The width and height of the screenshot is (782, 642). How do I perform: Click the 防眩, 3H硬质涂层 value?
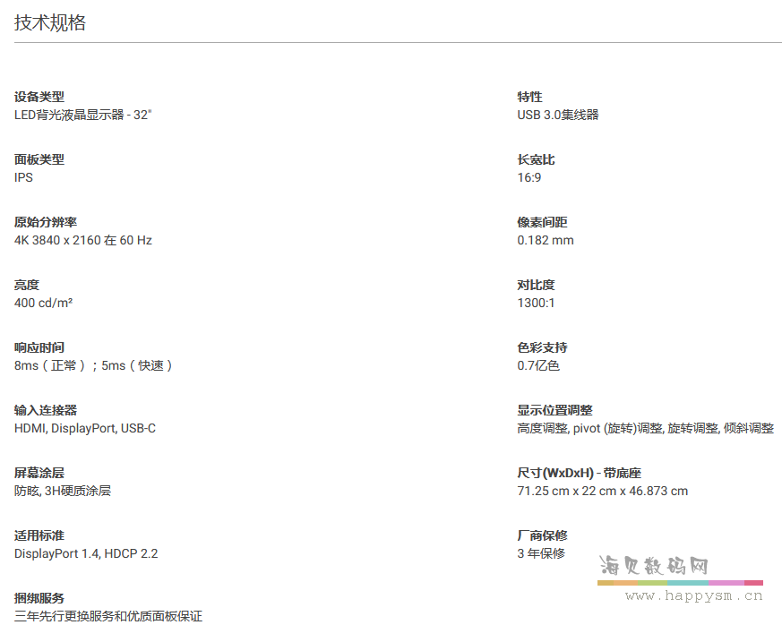(63, 491)
